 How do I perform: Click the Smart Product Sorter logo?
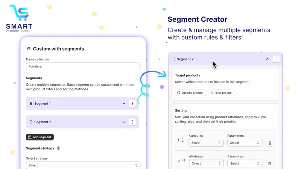(19, 18)
